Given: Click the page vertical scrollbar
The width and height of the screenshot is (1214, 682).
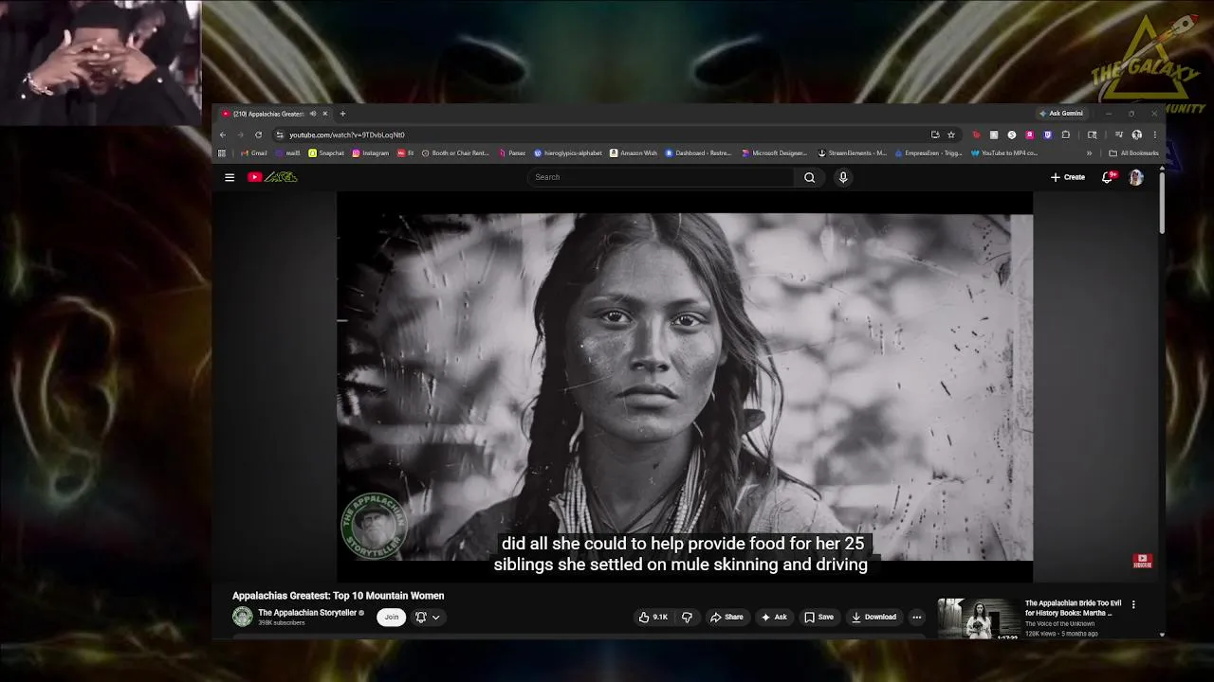Looking at the screenshot, I should coord(1162,204).
